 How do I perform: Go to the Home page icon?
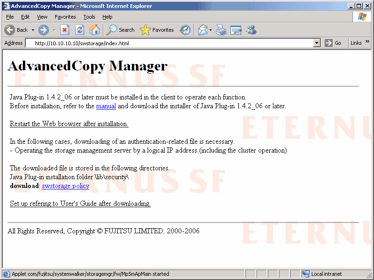[94, 30]
